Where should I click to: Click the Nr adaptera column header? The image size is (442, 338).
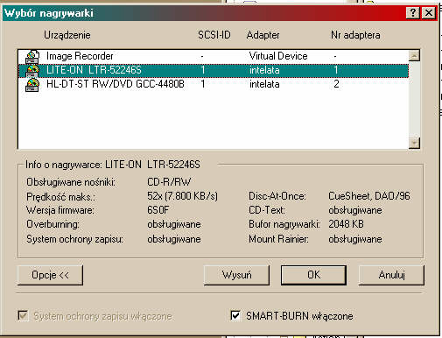point(355,35)
